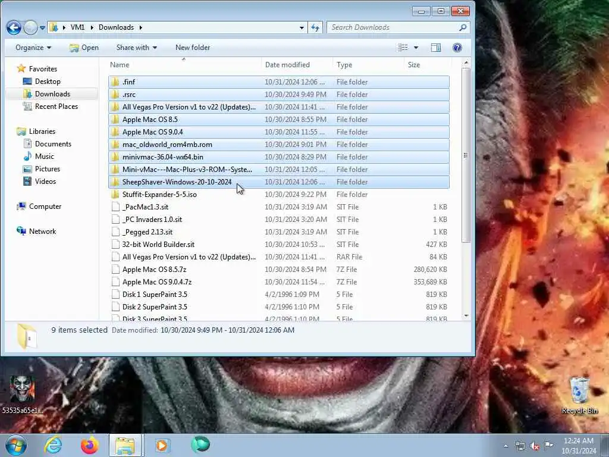Viewport: 609px width, 457px height.
Task: Select Apple Mac OS 9.0.4 folder icon
Action: tap(115, 132)
